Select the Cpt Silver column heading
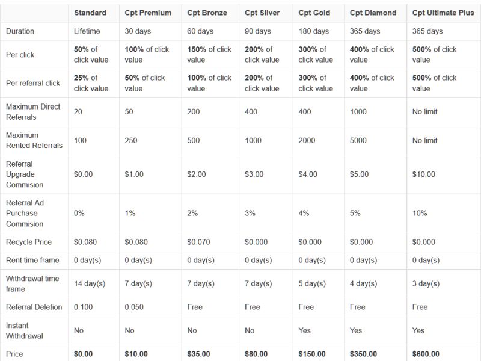 262,13
